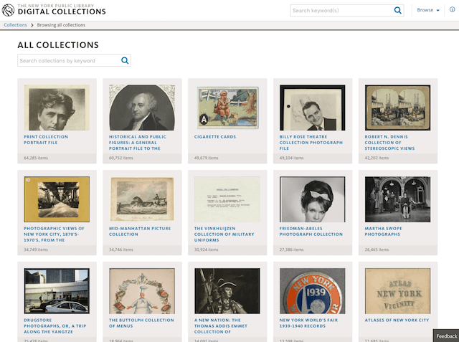The width and height of the screenshot is (459, 342).
Task: Open Atlases of New York City link
Action: 397,320
